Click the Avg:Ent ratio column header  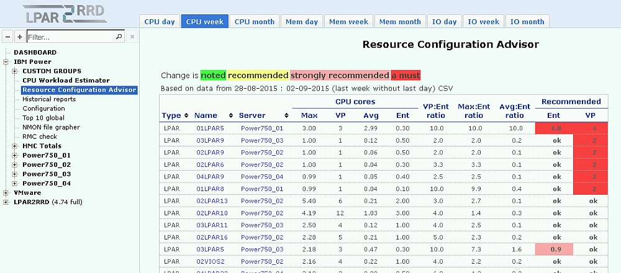[x=514, y=111]
